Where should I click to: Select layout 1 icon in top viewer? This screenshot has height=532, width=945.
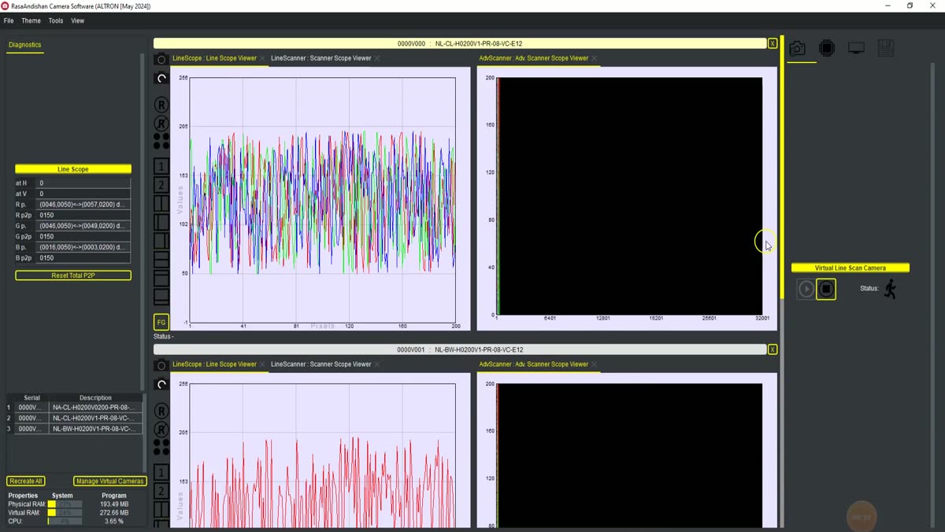161,166
